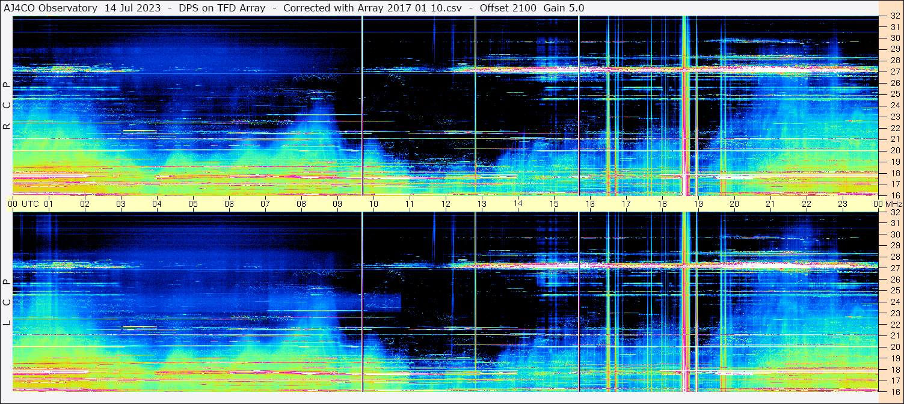
Task: Click the 31 MHz label of LCP panel
Action: (894, 223)
